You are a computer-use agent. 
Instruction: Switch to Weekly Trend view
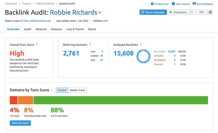pyautogui.click(x=77, y=90)
